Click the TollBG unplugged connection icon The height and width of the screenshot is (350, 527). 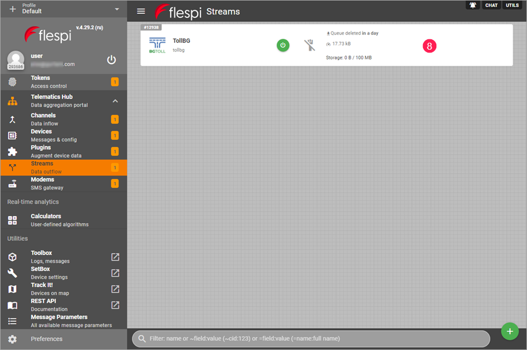[x=310, y=45]
